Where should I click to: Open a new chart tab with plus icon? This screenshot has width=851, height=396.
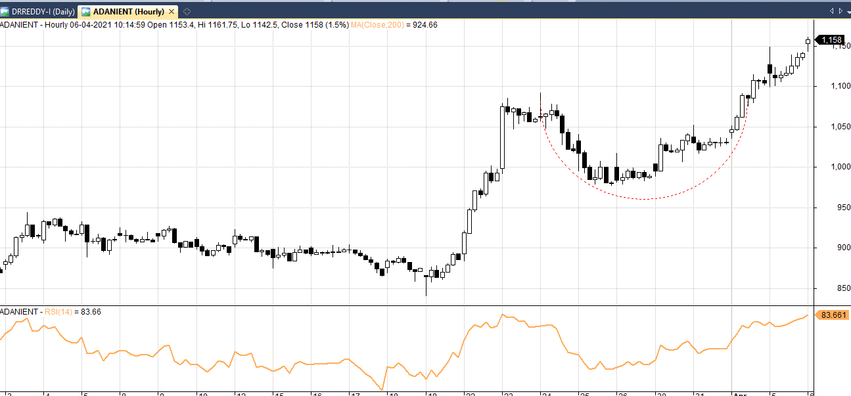point(187,11)
